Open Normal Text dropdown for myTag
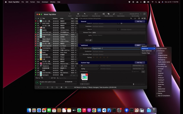The height and width of the screenshot is (114, 183). (x=138, y=69)
